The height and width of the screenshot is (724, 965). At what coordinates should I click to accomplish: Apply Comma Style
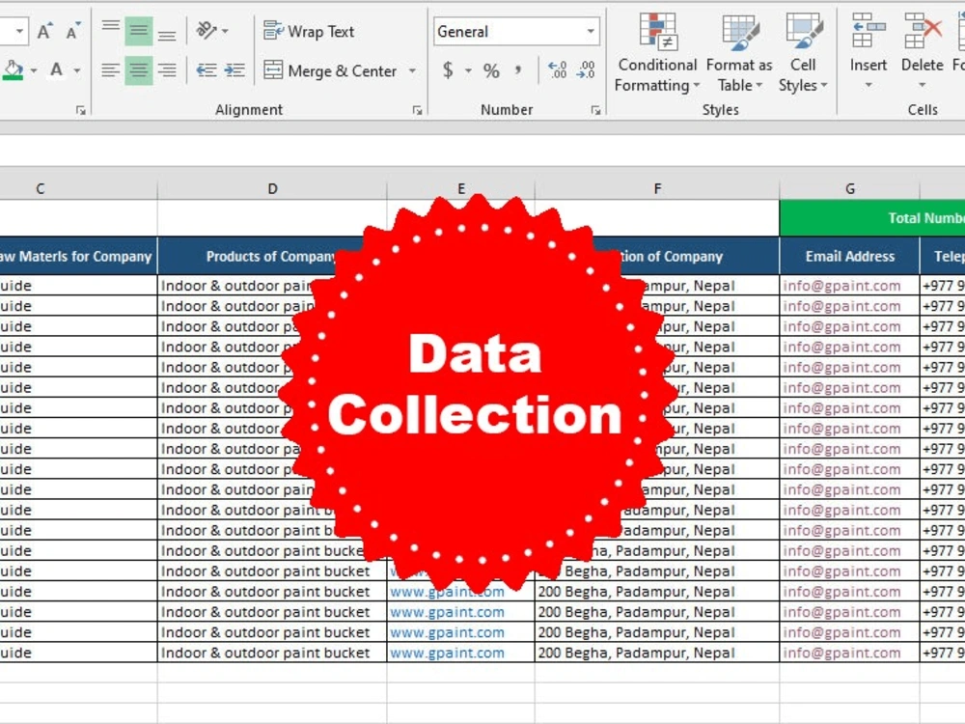coord(519,70)
